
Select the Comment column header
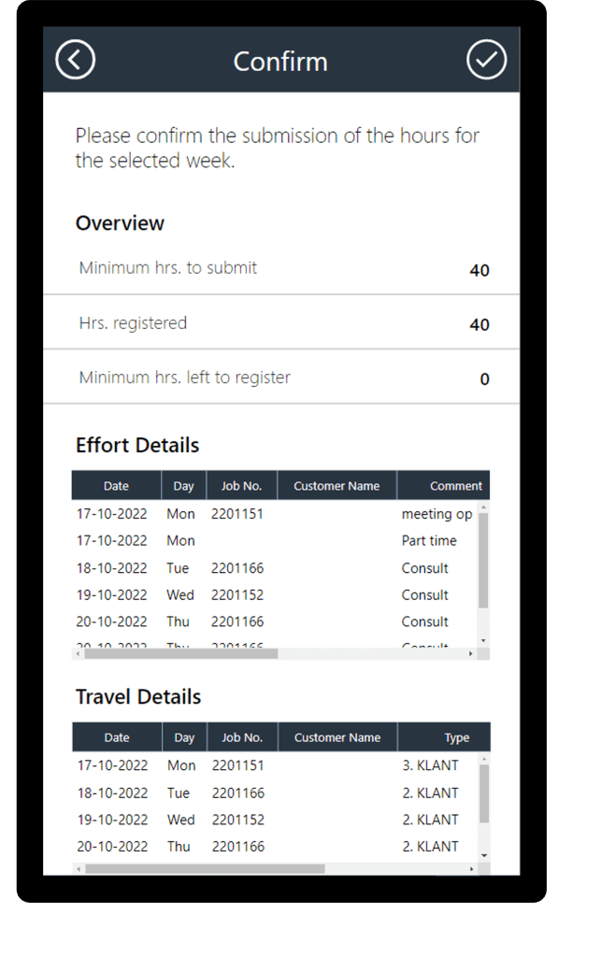point(455,486)
